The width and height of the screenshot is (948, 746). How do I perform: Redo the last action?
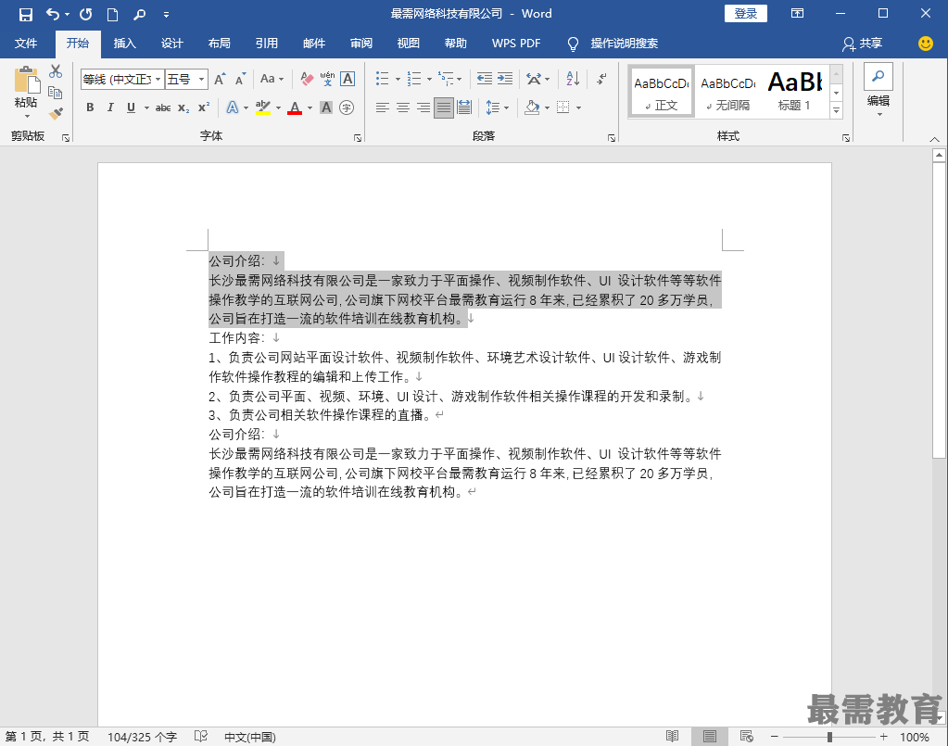coord(86,14)
